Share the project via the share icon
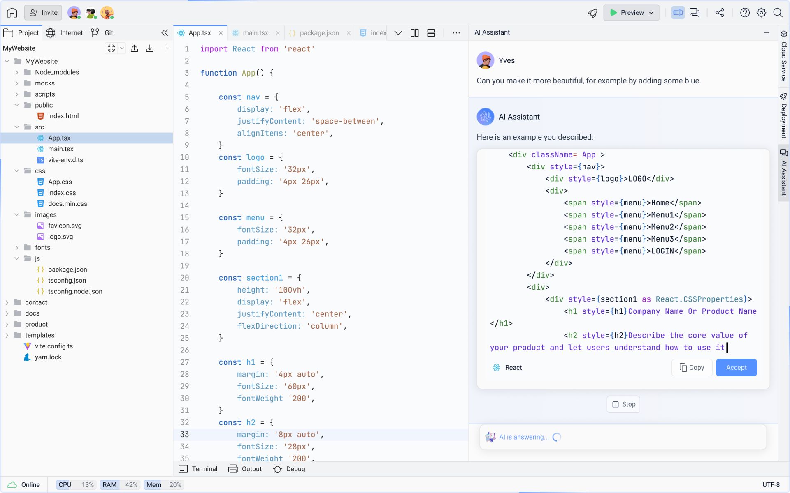 coord(720,13)
